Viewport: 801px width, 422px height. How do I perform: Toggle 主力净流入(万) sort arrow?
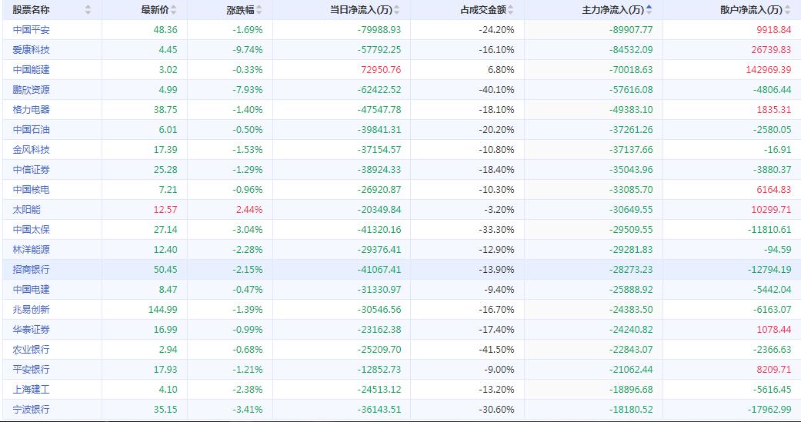click(649, 10)
